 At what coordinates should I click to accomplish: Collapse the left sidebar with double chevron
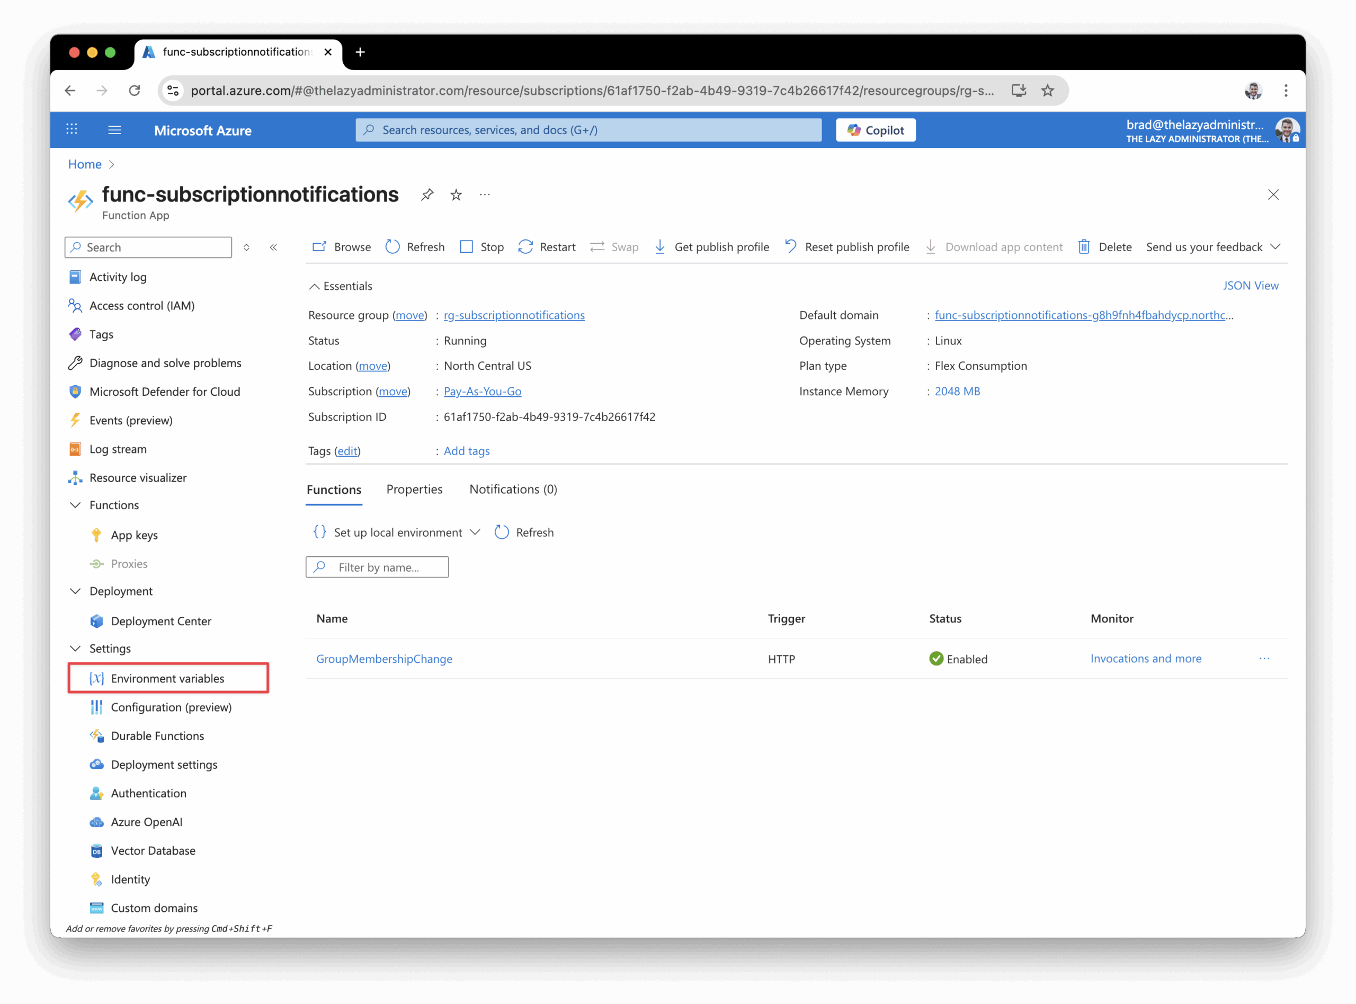coord(273,247)
